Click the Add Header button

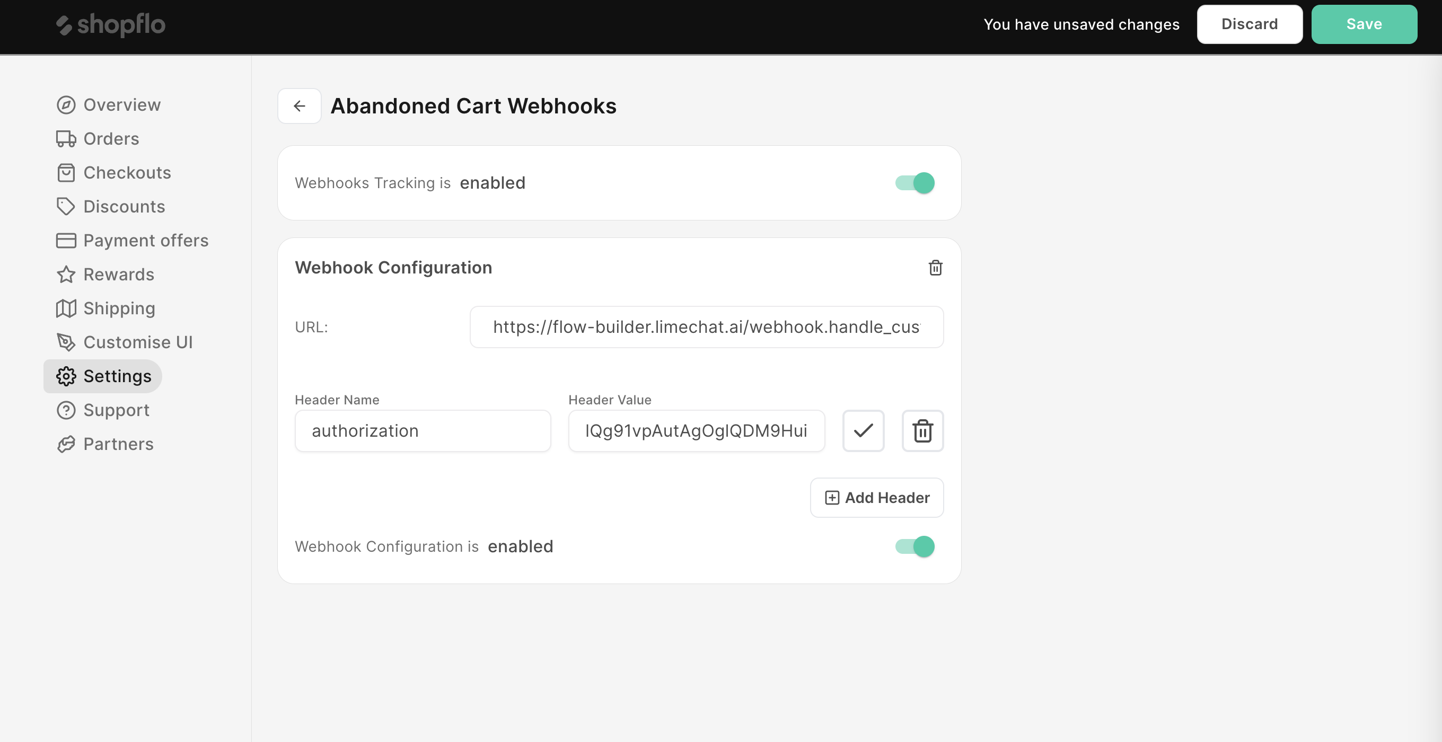coord(877,498)
